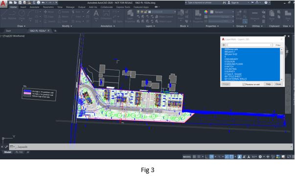The width and height of the screenshot is (295, 176).
Task: Expand the Properties panel
Action: pyautogui.click(x=212, y=26)
